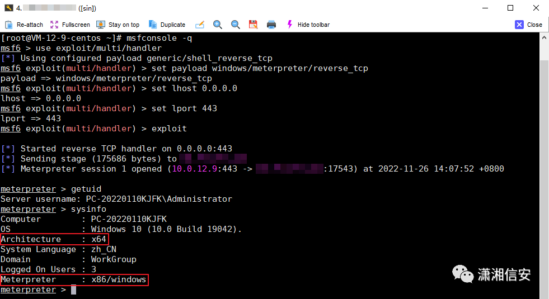
Task: Click the 'exploit' command text
Action: (x=169, y=129)
